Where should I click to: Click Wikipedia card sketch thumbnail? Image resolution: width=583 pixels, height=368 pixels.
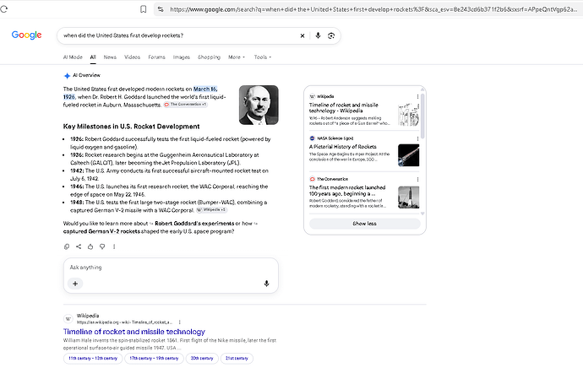pyautogui.click(x=409, y=115)
